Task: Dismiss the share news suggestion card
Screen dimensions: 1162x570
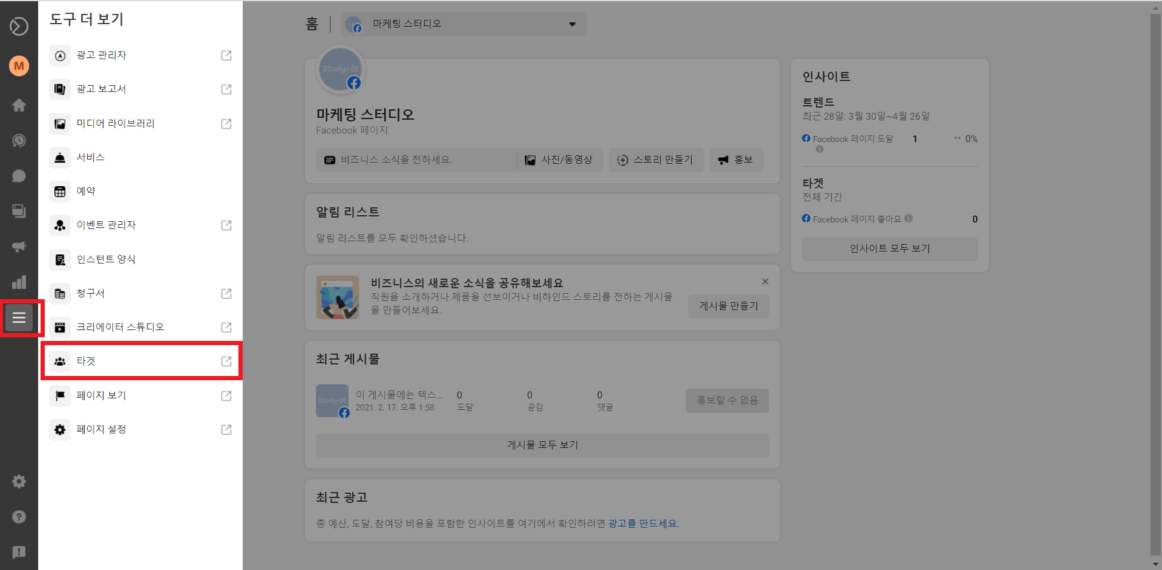Action: [x=765, y=282]
